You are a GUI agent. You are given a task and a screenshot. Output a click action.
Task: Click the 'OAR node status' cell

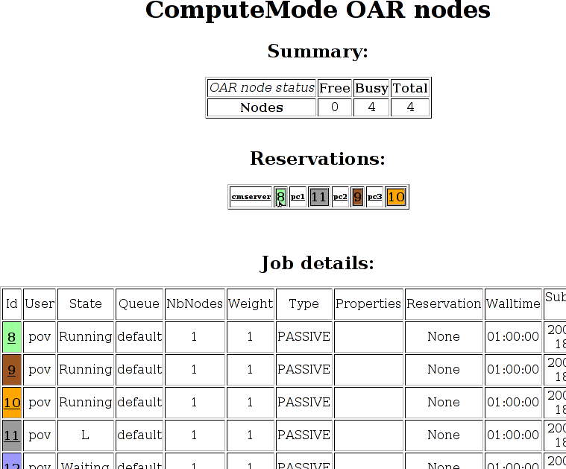tap(262, 88)
